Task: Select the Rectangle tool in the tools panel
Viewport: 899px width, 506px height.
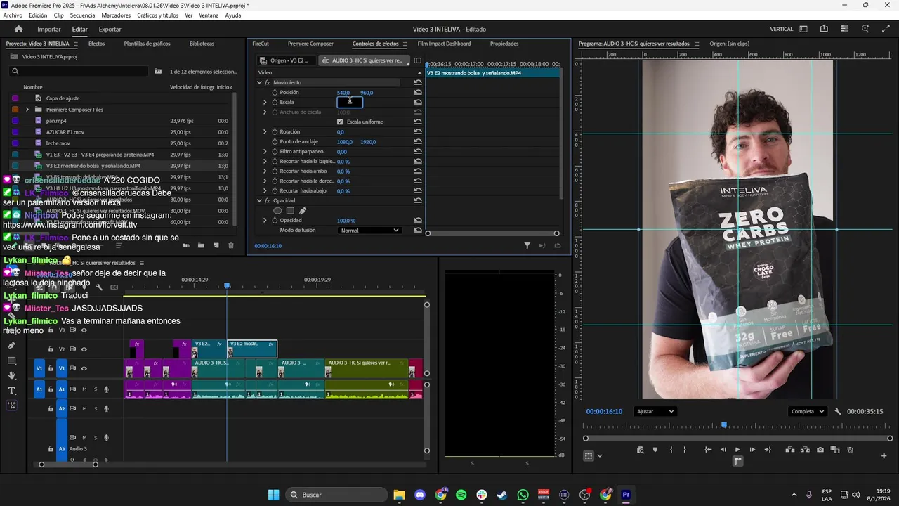Action: [11, 361]
